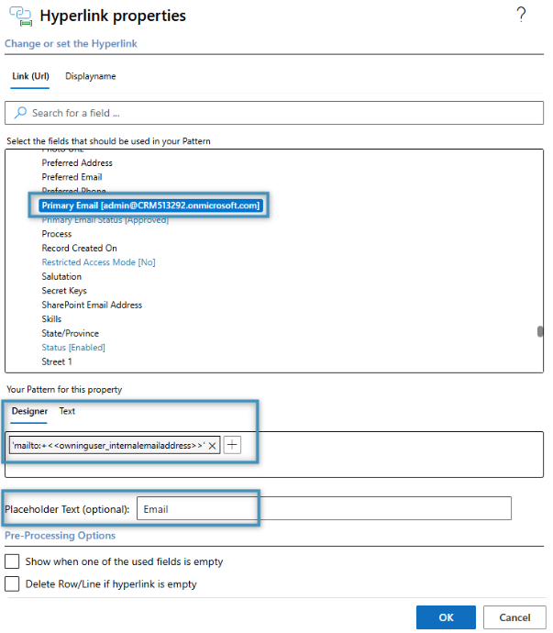Switch to the Link (Url) tab

pyautogui.click(x=30, y=76)
